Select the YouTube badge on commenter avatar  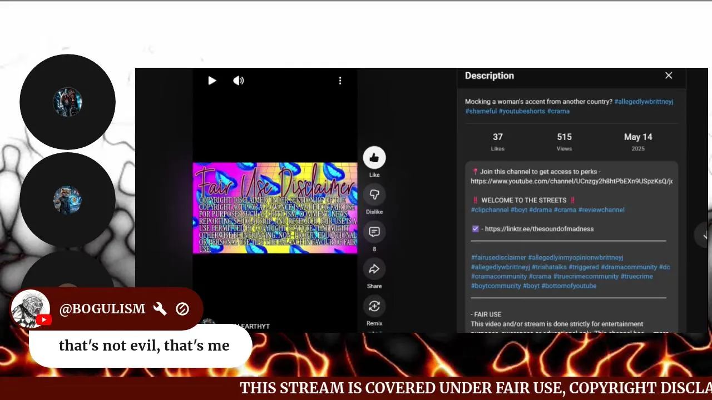tap(43, 320)
